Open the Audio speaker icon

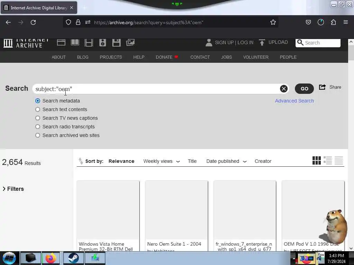(x=102, y=42)
